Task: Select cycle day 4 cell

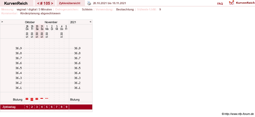Action: point(42,107)
